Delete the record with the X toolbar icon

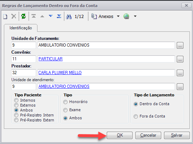pos(14,16)
